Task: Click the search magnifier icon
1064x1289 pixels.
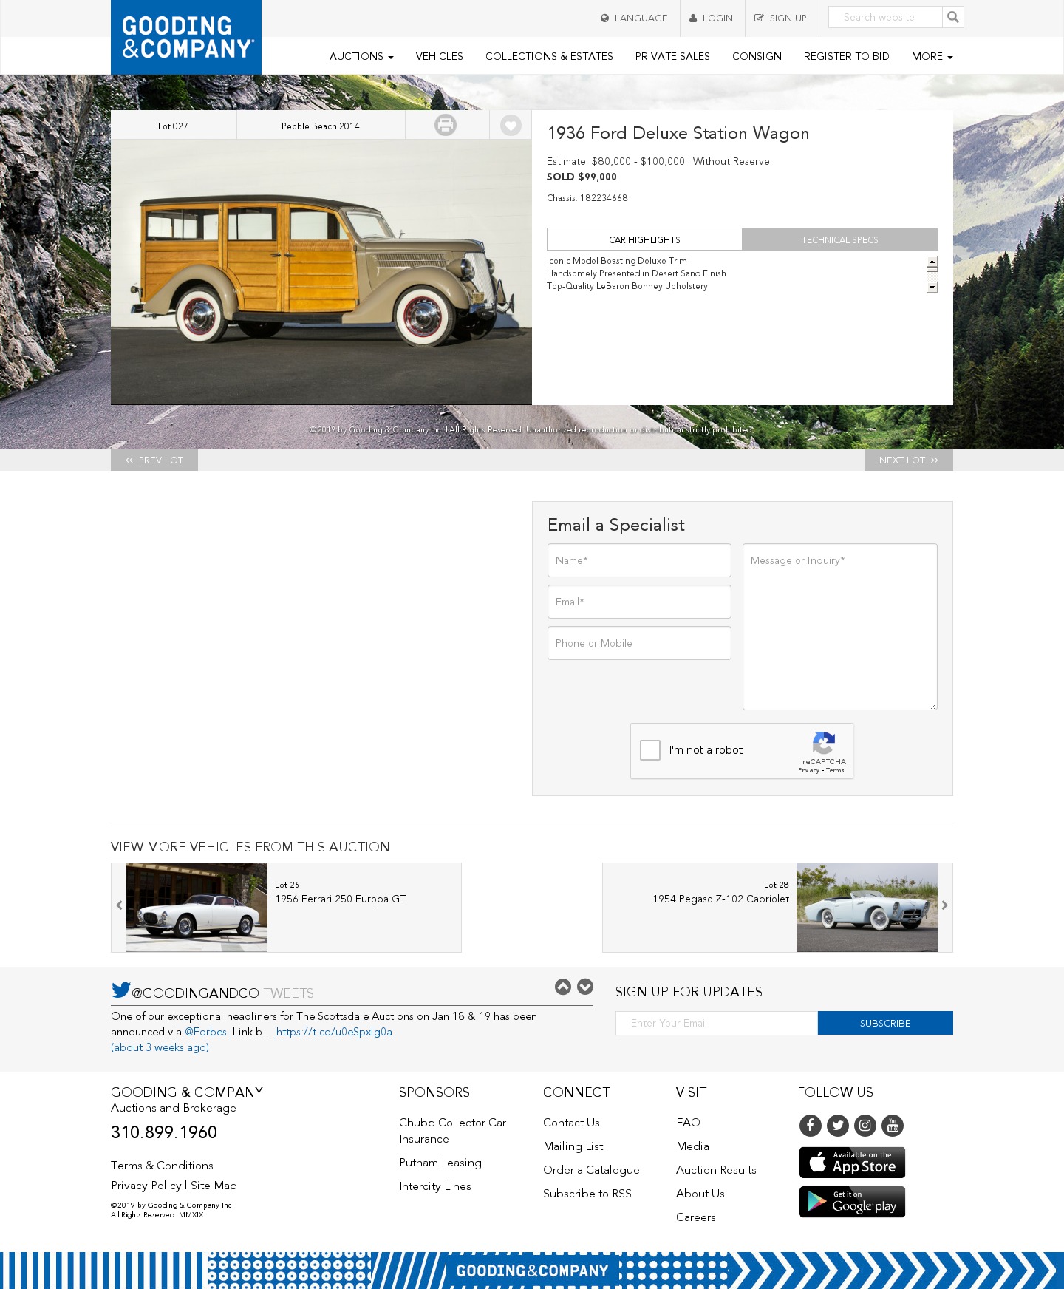Action: pyautogui.click(x=953, y=17)
